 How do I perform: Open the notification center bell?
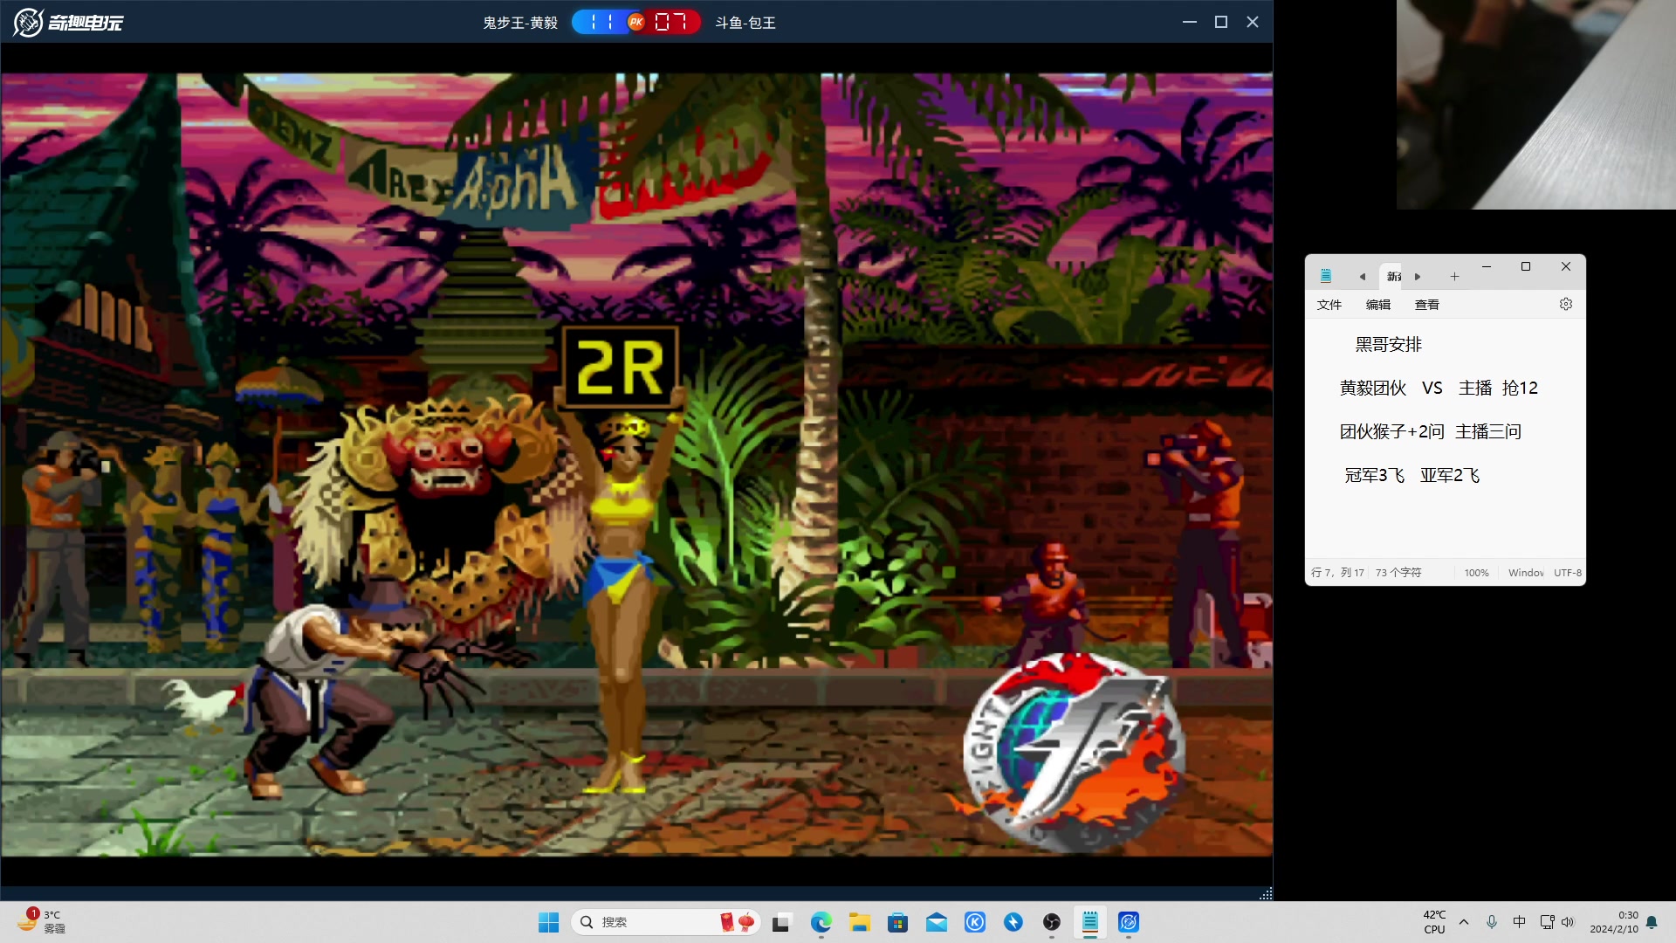coord(1652,922)
